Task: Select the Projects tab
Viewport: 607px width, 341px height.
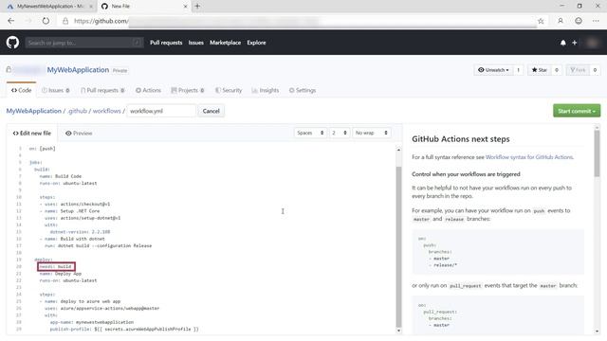Action: click(188, 90)
